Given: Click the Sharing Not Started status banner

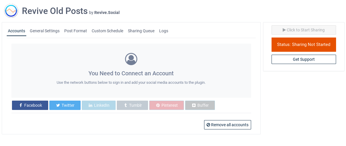Looking at the screenshot, I should pyautogui.click(x=304, y=44).
